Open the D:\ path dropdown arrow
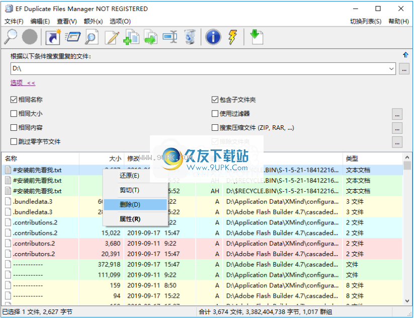414x318 pixels. coord(391,68)
